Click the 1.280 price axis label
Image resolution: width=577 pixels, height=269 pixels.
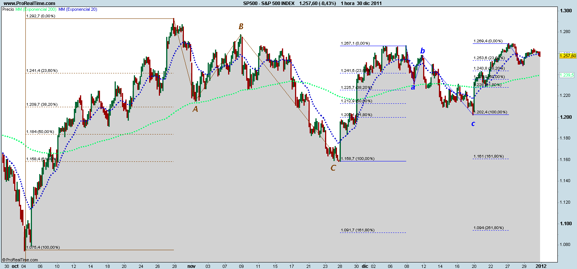(565, 32)
